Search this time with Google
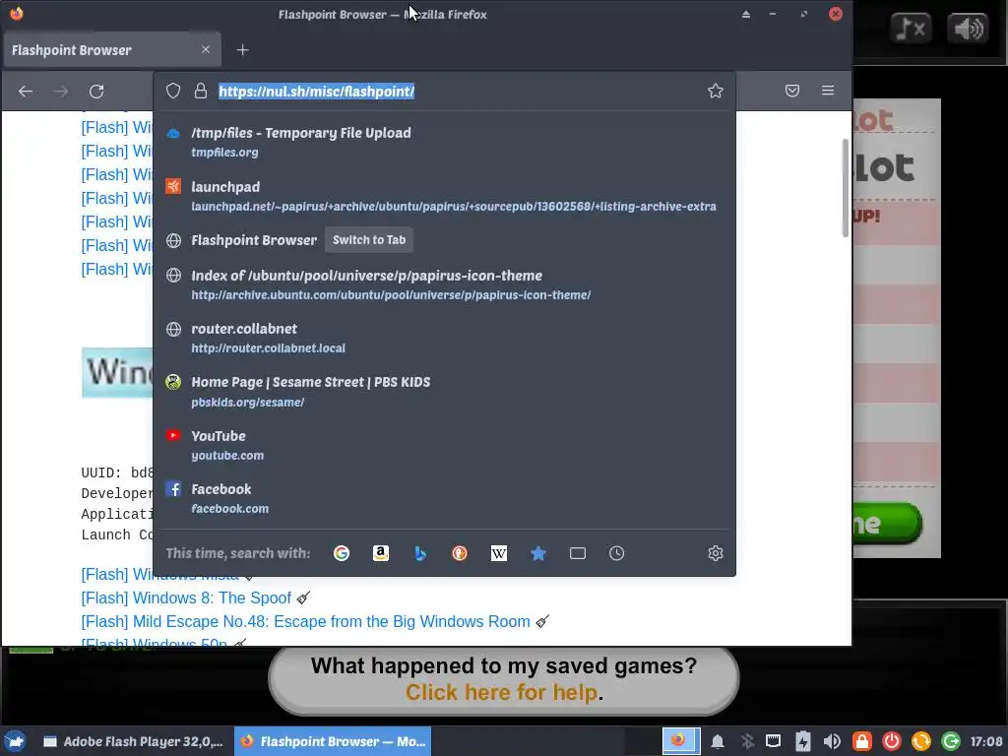This screenshot has height=756, width=1008. click(342, 553)
